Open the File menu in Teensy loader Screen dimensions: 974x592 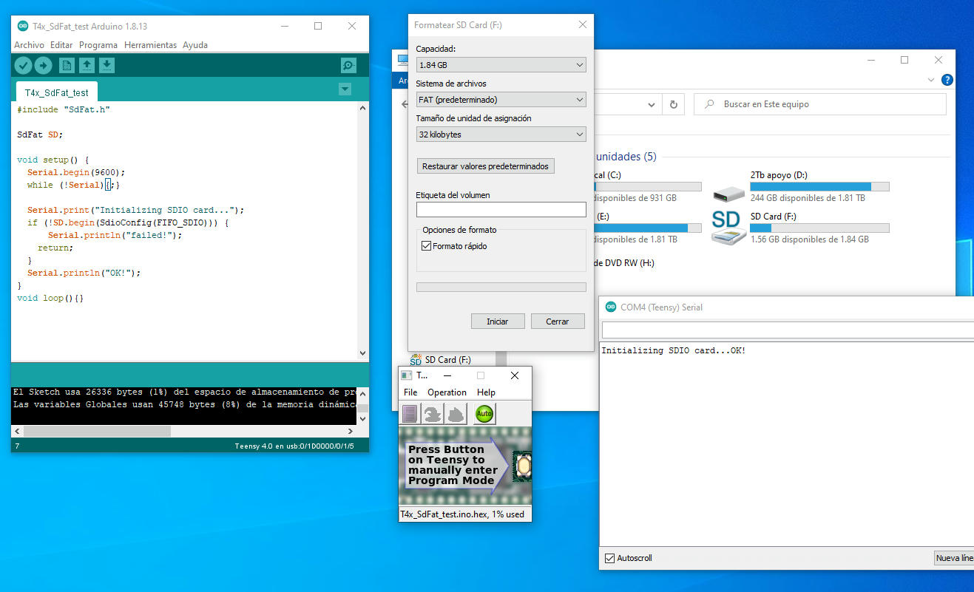(410, 392)
